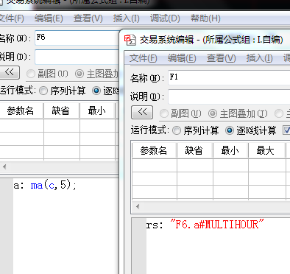
Task: Click 缺省 column header in F1 window
Action: click(x=195, y=150)
